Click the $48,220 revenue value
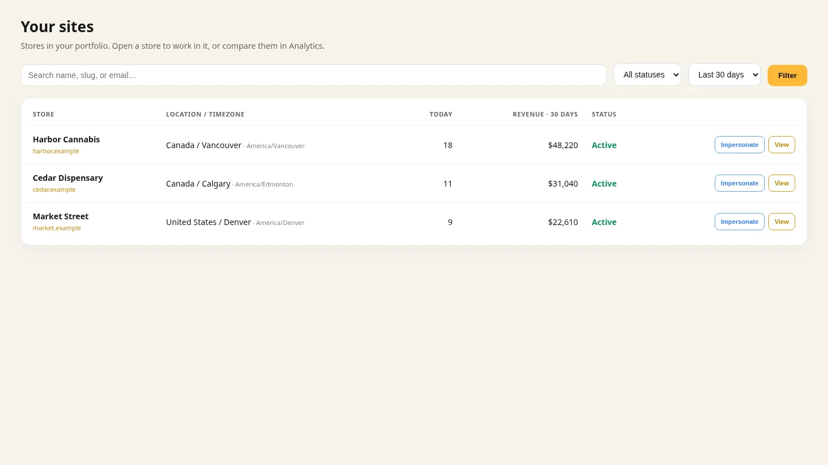This screenshot has width=828, height=465. 563,145
